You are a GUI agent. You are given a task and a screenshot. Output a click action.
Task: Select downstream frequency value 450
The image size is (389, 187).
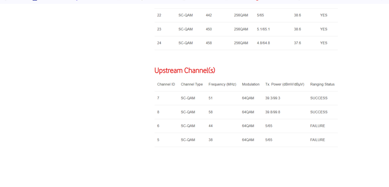(x=209, y=29)
